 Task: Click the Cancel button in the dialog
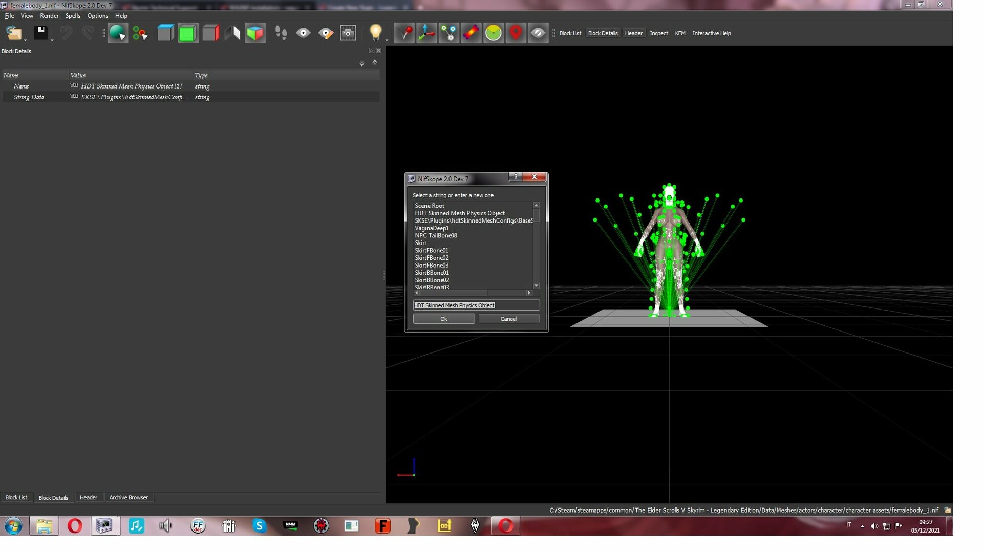coord(508,319)
